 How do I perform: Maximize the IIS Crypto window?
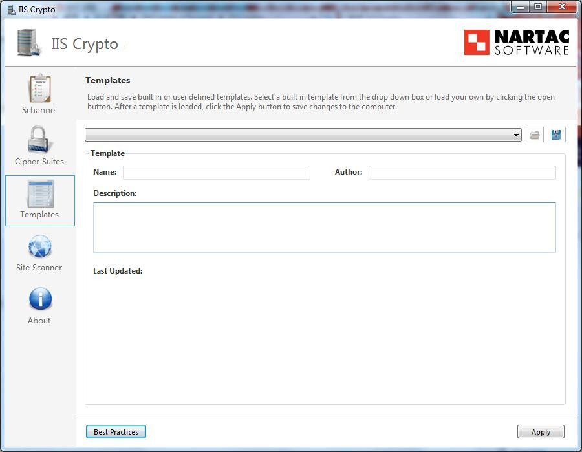(x=537, y=6)
